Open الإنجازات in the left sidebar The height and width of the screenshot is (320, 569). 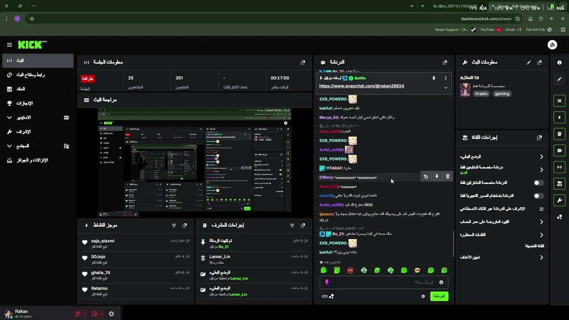pyautogui.click(x=37, y=103)
